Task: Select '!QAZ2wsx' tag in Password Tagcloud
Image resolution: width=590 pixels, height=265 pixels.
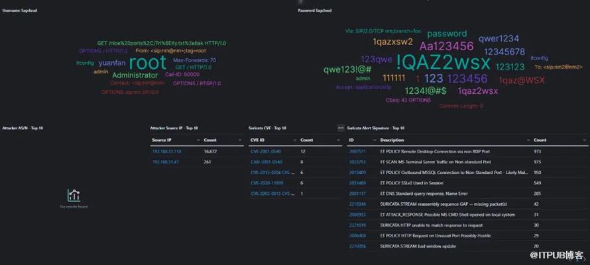Action: [443, 63]
